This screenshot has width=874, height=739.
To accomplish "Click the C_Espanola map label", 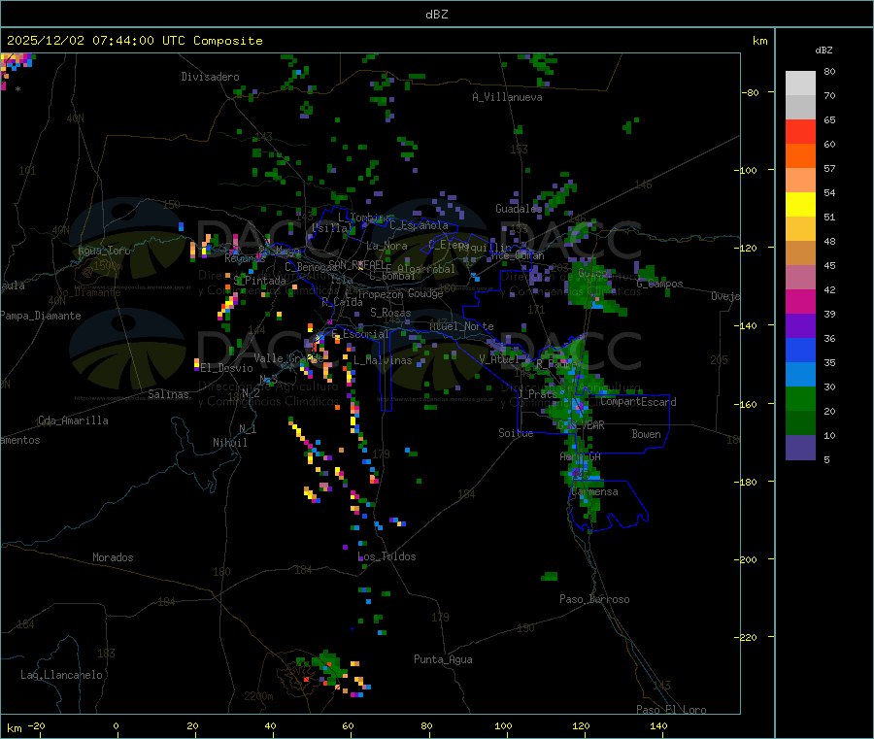I will (419, 225).
